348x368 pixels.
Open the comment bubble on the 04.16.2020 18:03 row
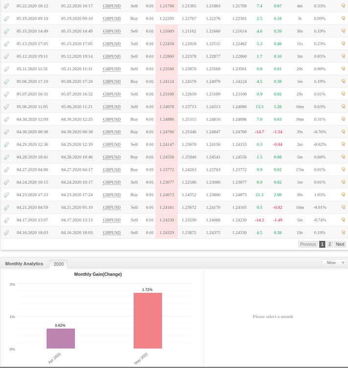click(343, 233)
